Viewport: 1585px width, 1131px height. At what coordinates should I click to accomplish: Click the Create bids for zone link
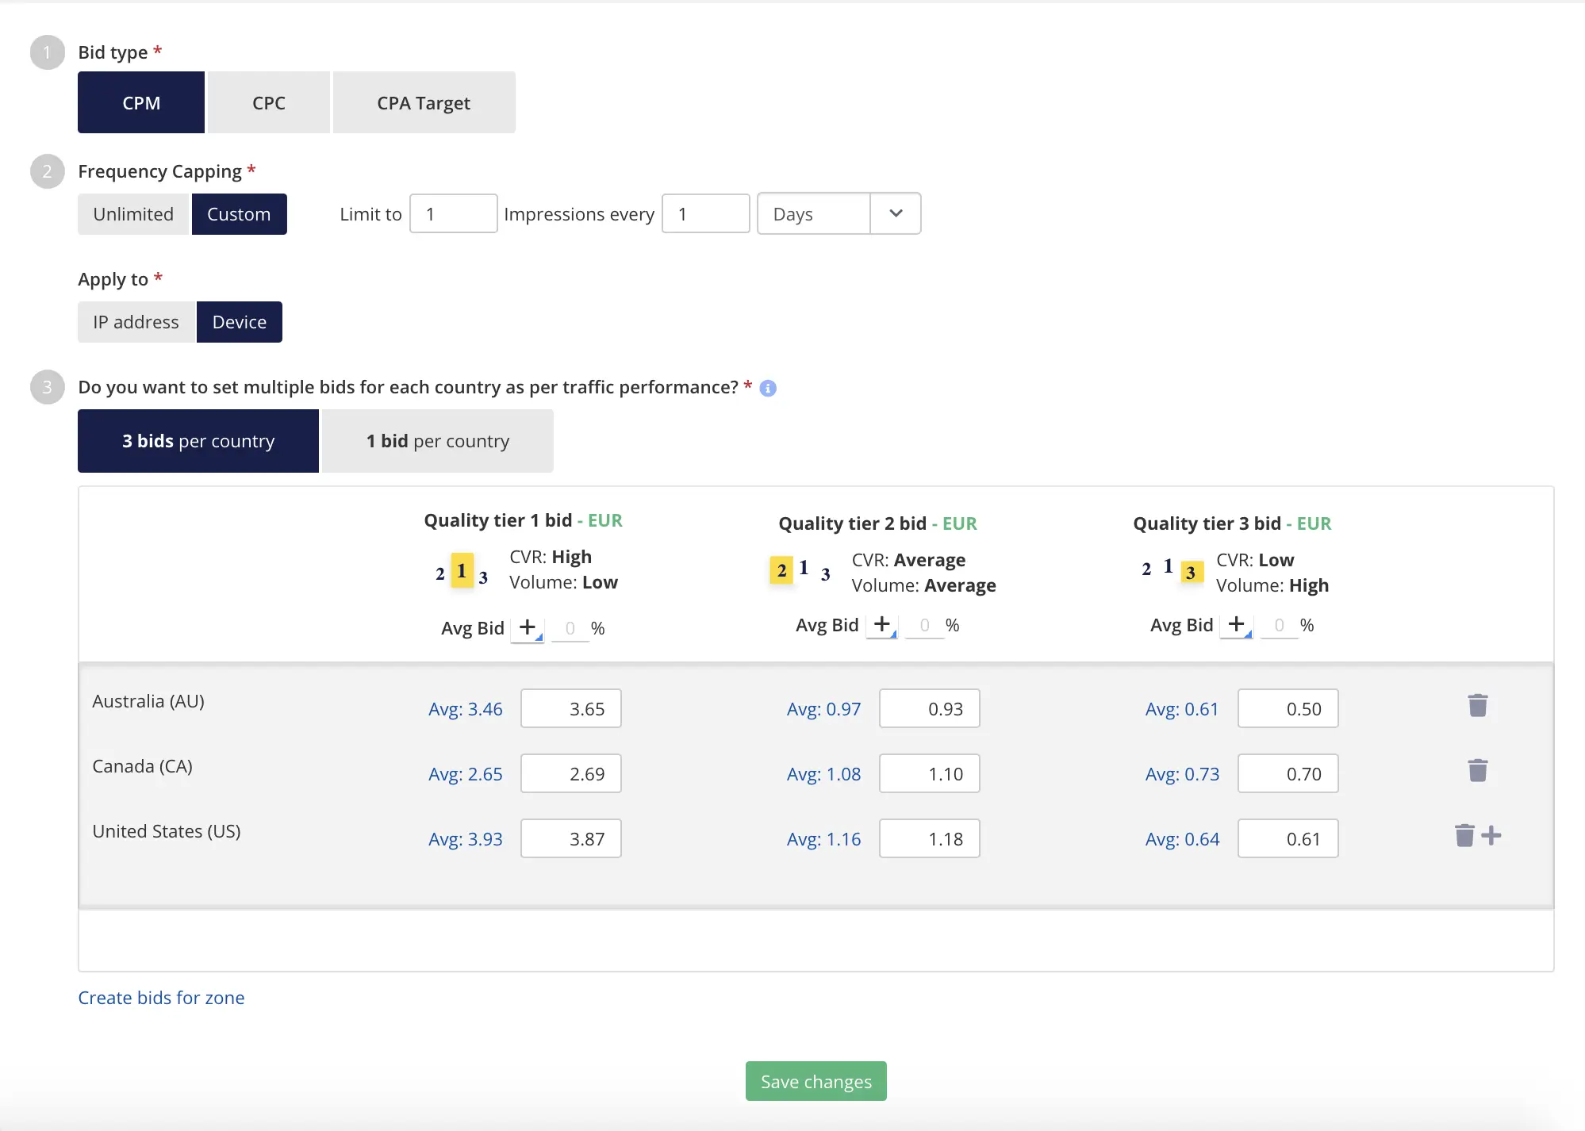click(x=162, y=995)
